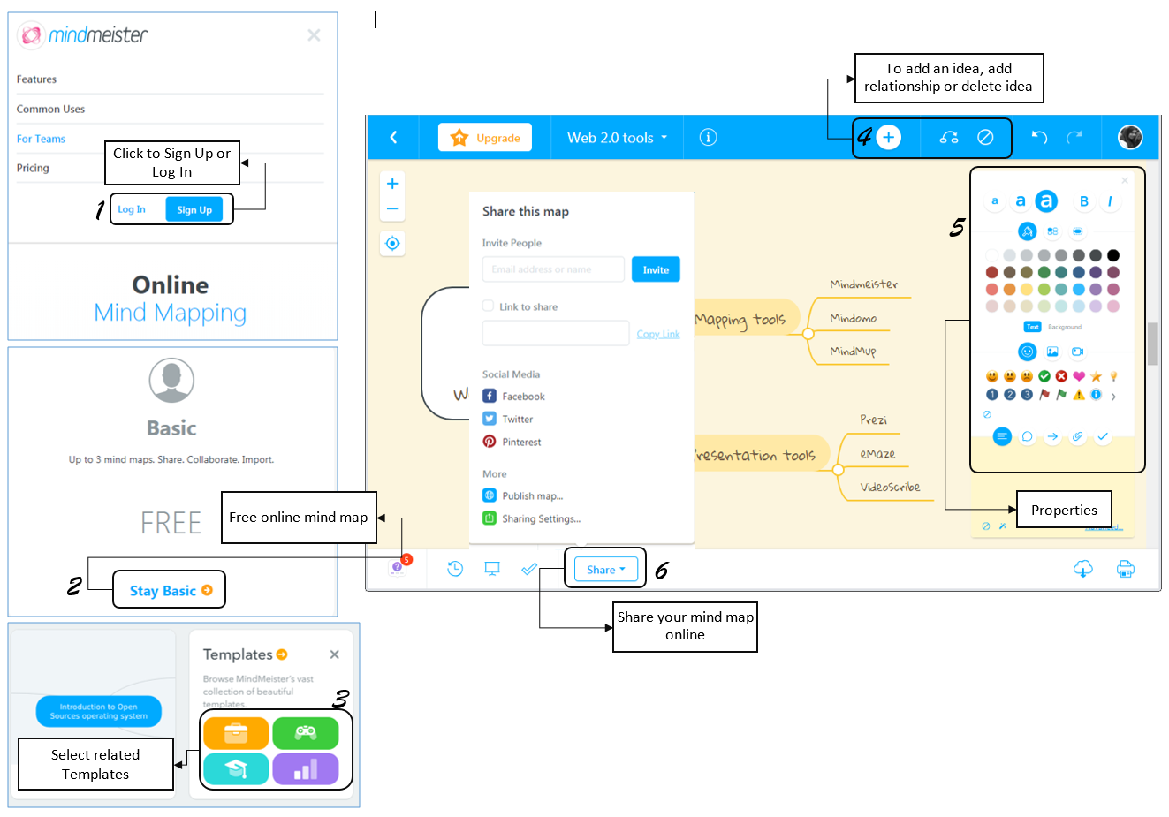Select the teal graduation cap template category
Image resolution: width=1169 pixels, height=817 pixels.
pyautogui.click(x=236, y=768)
